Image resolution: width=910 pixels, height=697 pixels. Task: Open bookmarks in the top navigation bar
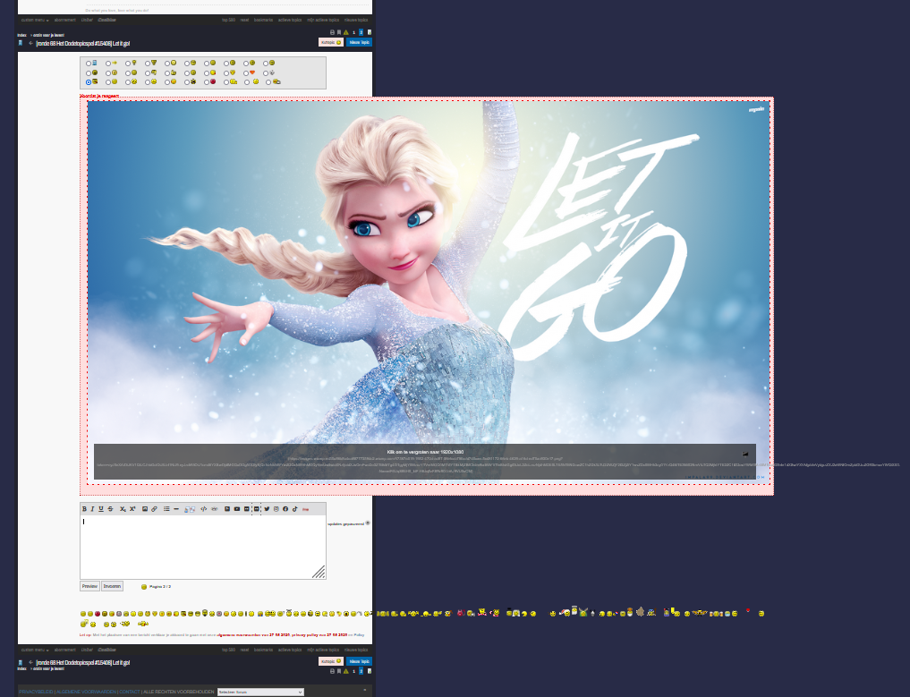[263, 21]
